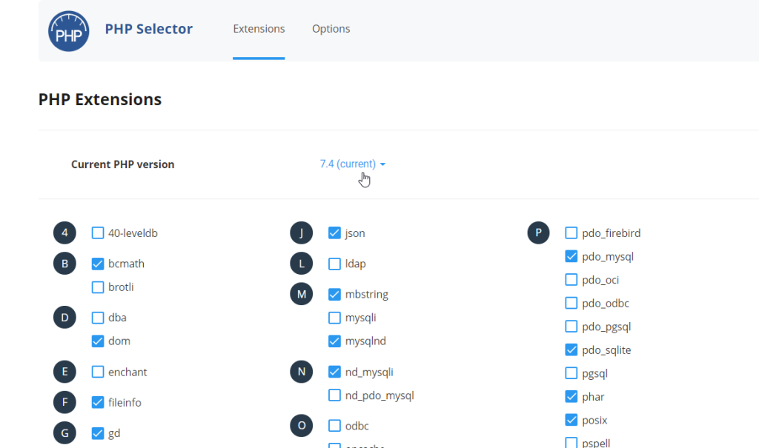Check the pgsql extension box
The image size is (759, 448).
571,373
